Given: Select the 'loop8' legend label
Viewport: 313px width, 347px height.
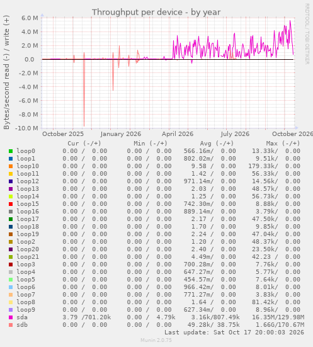Looking at the screenshot, I should point(26,302).
